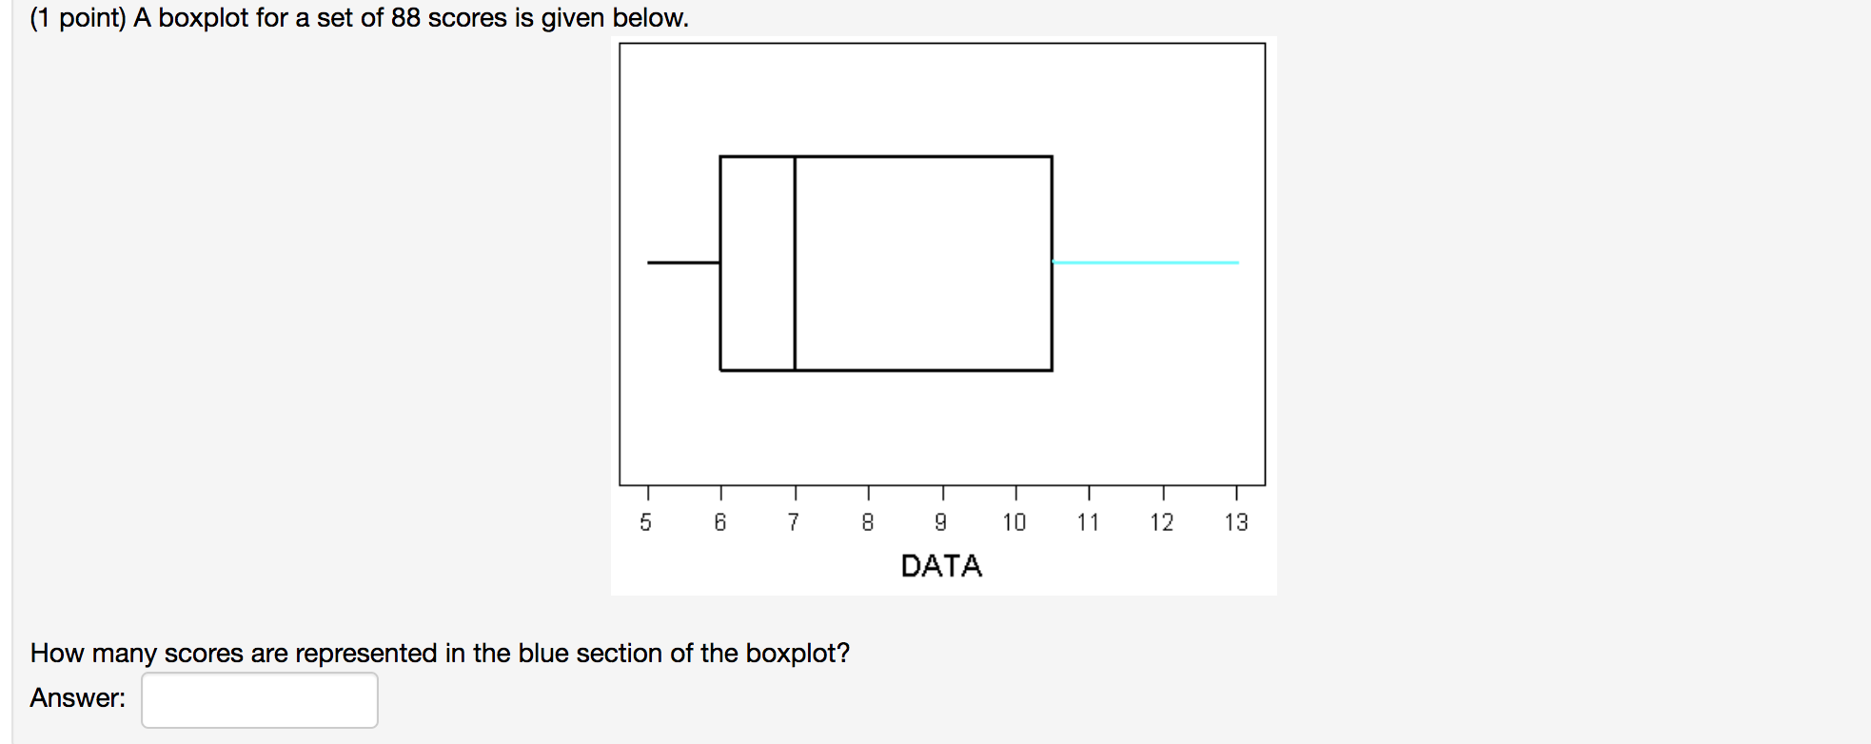The image size is (1871, 744).
Task: Click the number 11 tick label
Action: pyautogui.click(x=1089, y=521)
